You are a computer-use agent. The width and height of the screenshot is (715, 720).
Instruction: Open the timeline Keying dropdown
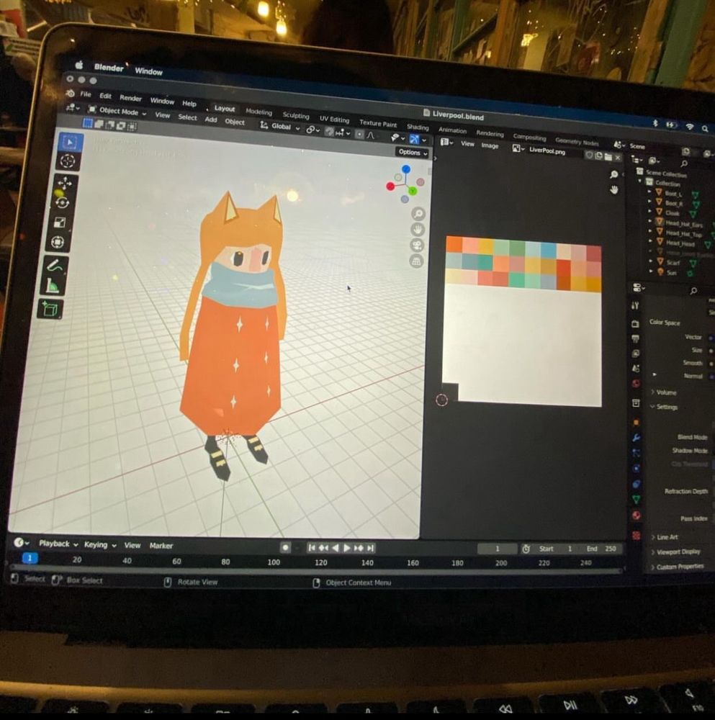coord(99,544)
